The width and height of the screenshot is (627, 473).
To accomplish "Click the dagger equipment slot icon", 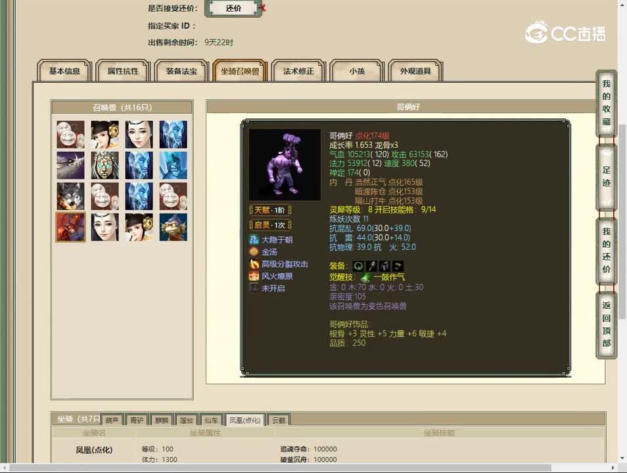I will pos(372,266).
